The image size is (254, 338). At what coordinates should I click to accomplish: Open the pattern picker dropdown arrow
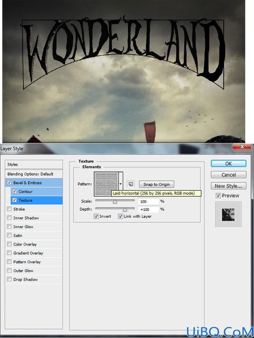(121, 184)
